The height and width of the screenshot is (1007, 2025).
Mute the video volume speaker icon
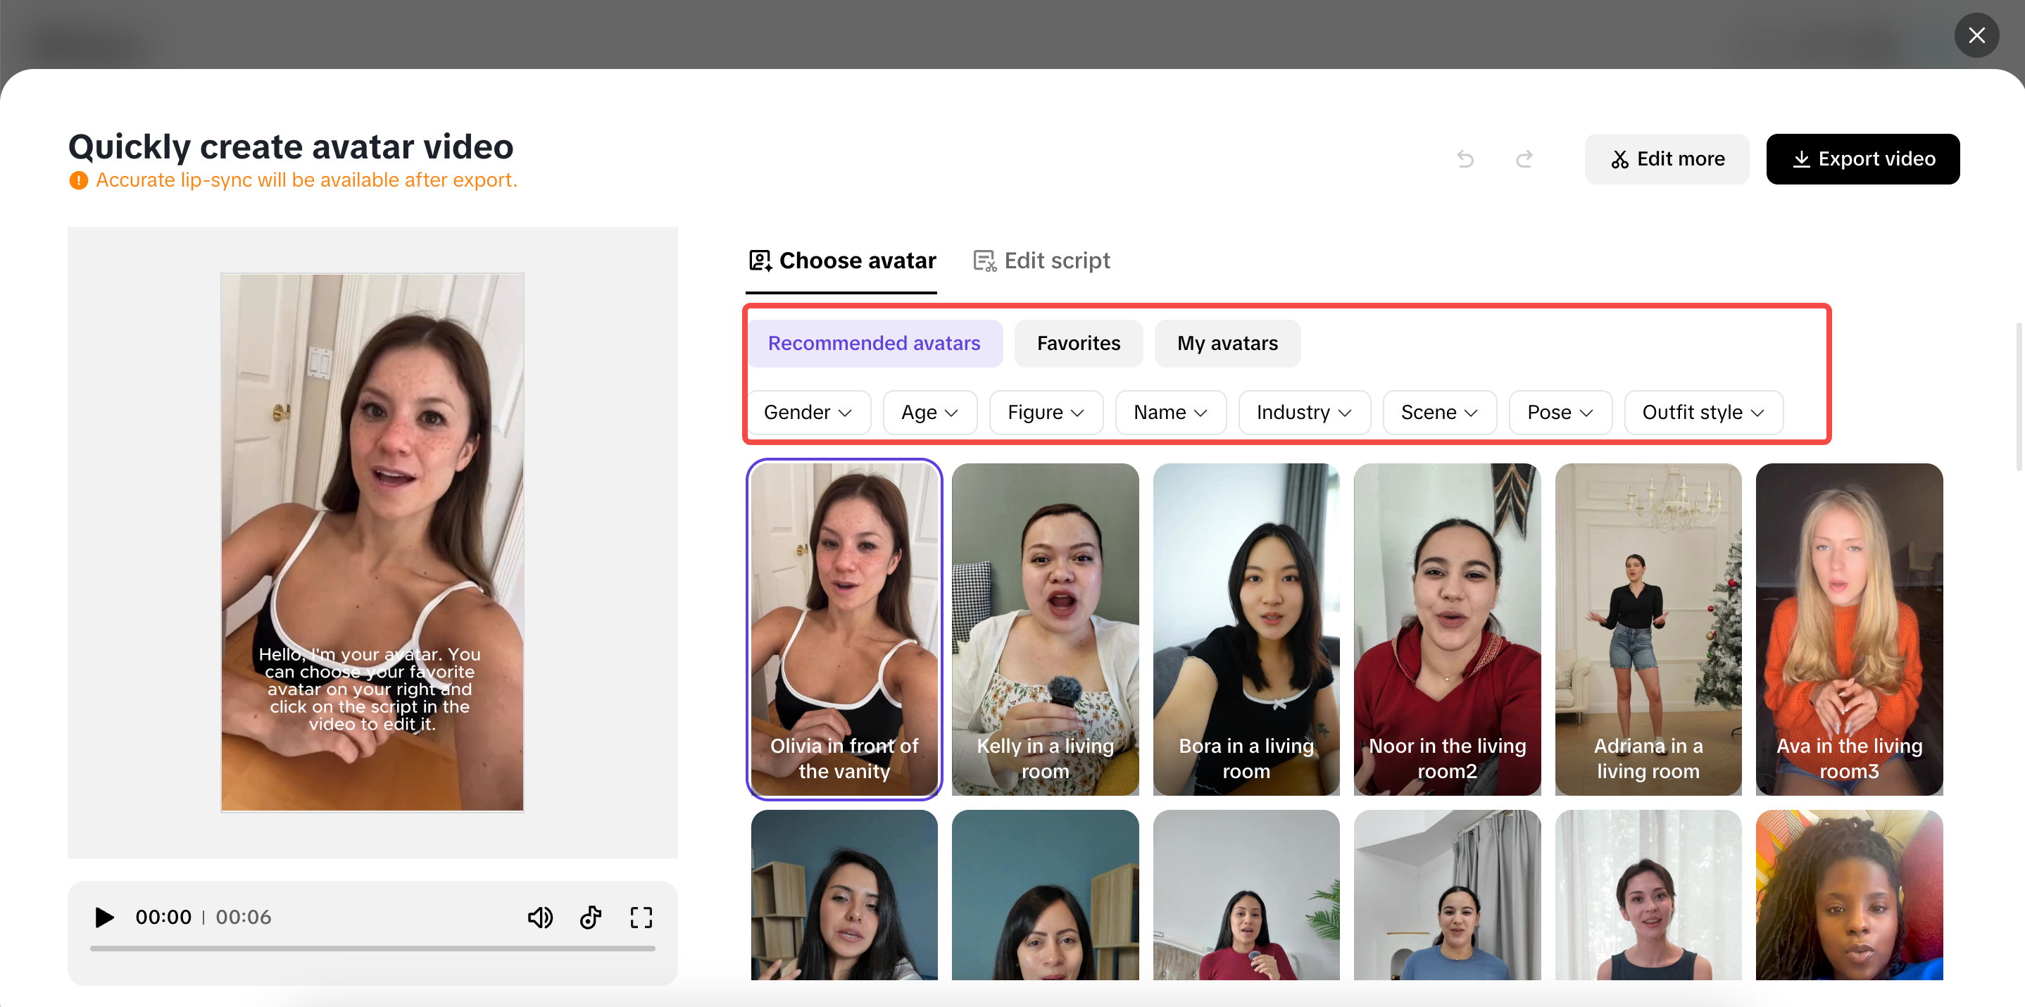click(540, 917)
